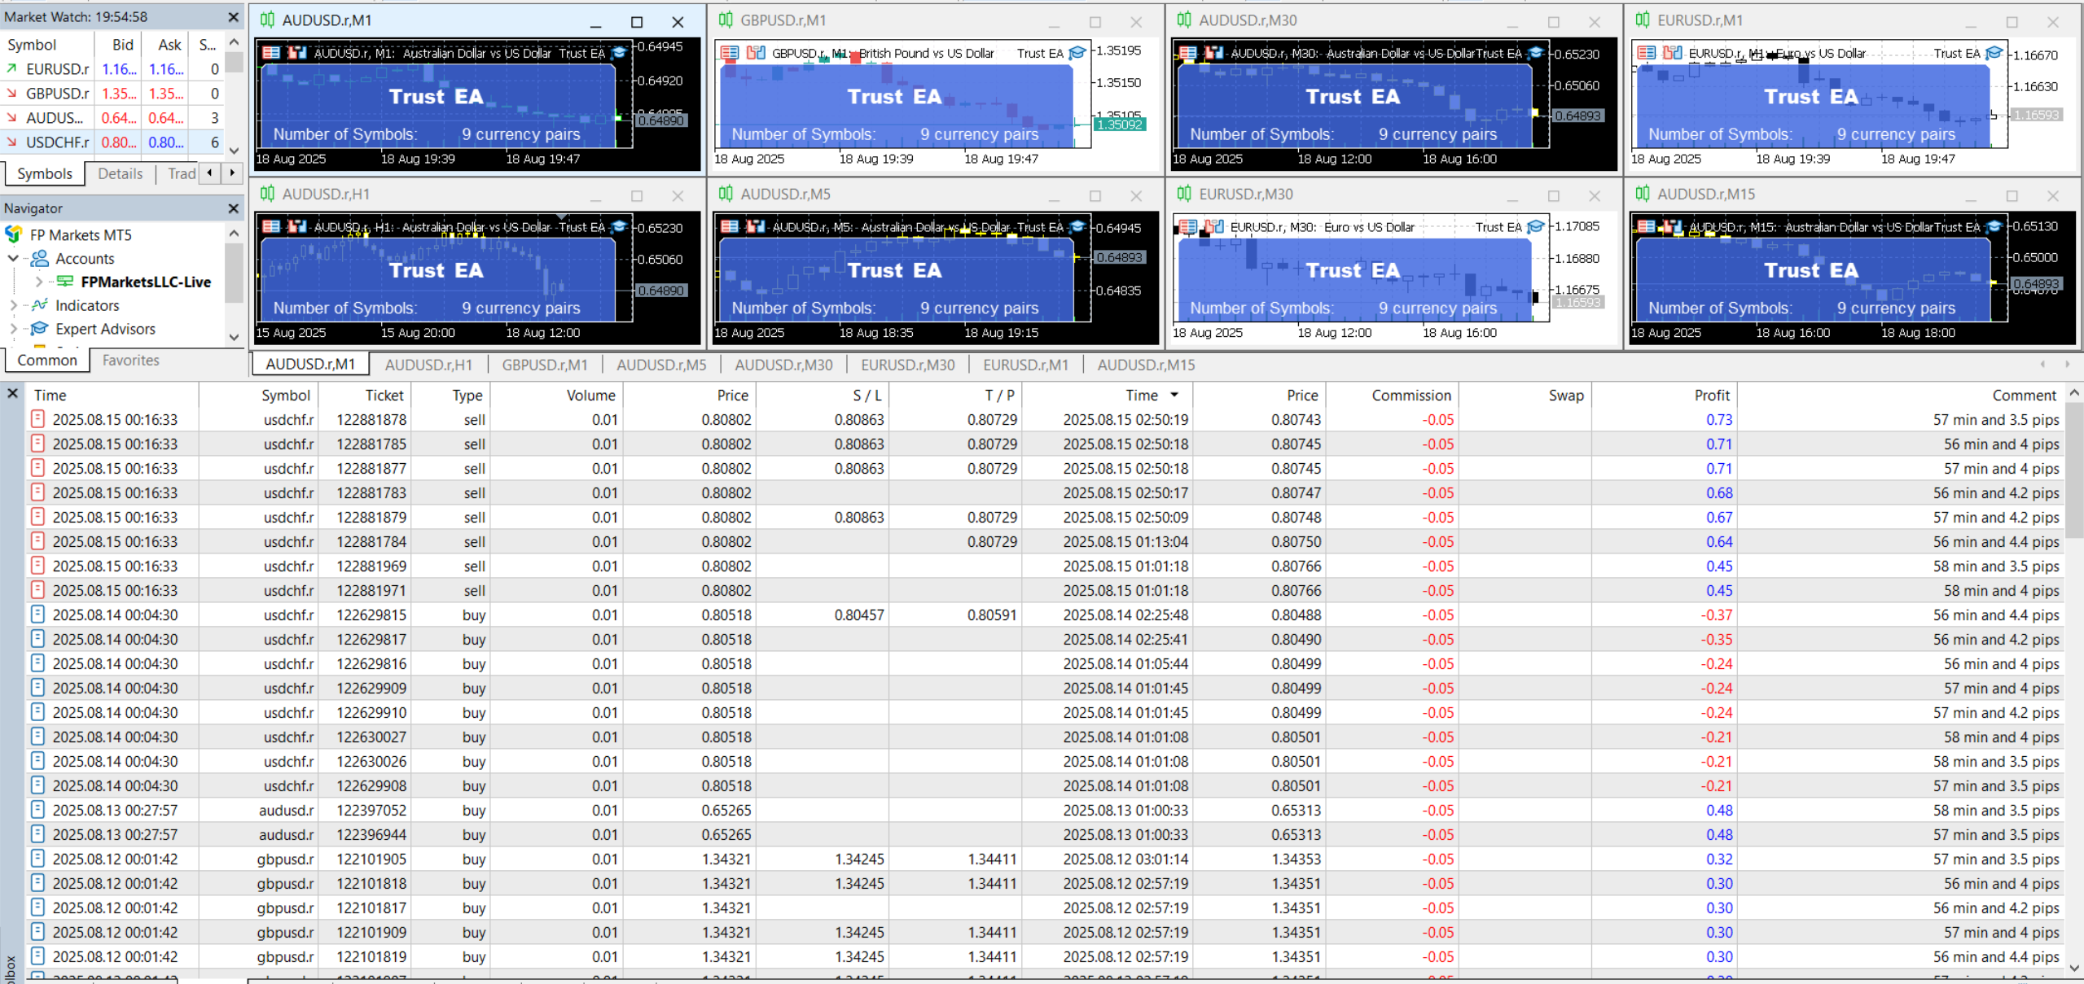Expand the Indicators tree node
This screenshot has height=984, width=2084.
(x=13, y=305)
